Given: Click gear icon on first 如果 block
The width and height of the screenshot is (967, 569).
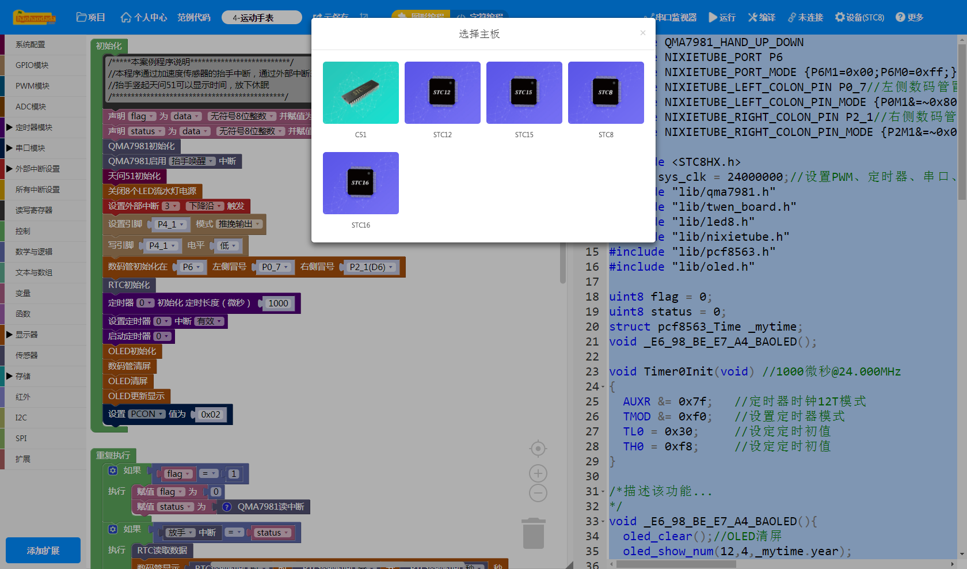Looking at the screenshot, I should [x=113, y=471].
